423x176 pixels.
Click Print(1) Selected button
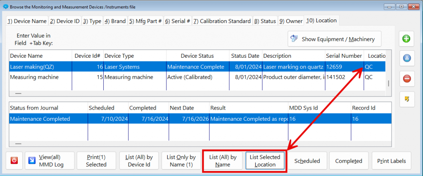96,161
